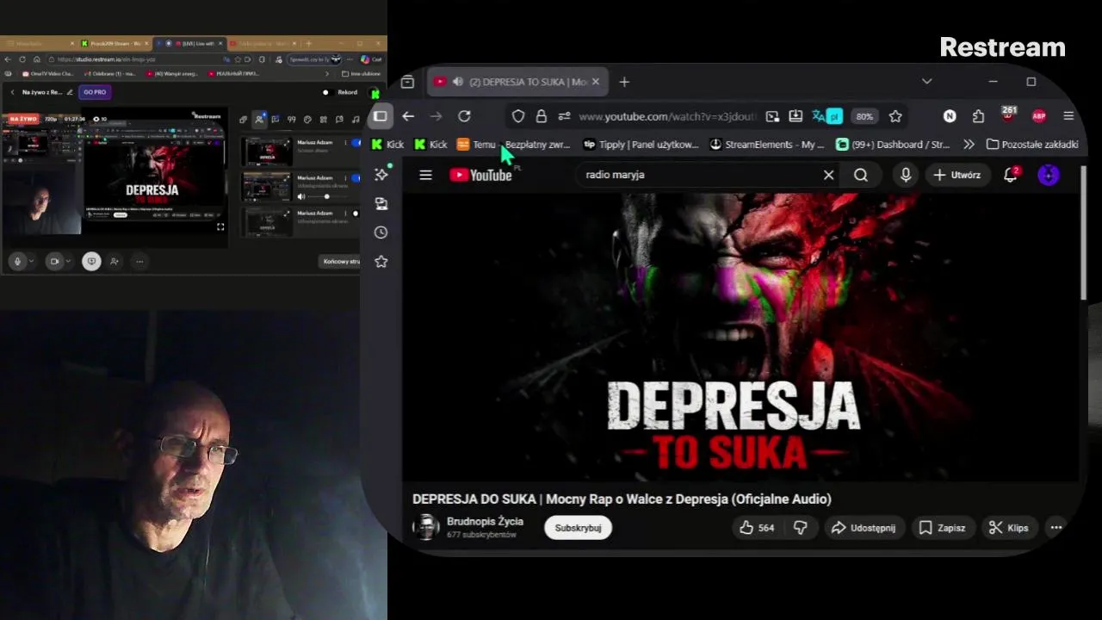Show more bookmarks with the double chevron
Screen dimensions: 1102x620
click(x=969, y=145)
